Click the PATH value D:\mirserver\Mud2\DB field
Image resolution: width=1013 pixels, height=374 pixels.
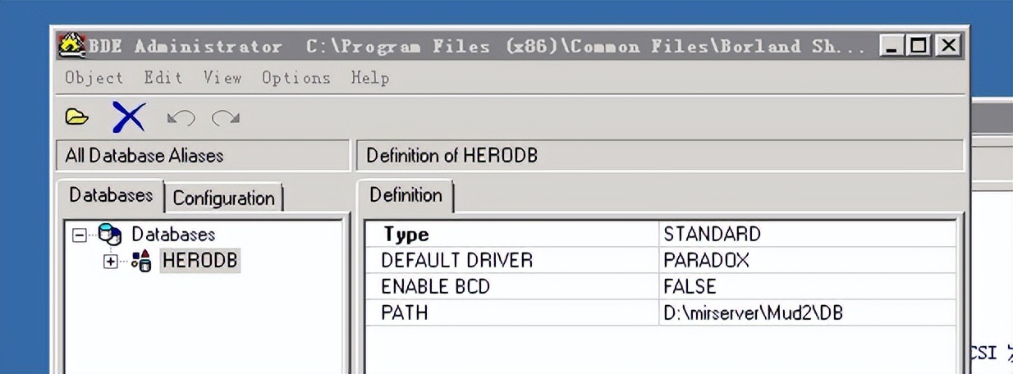(x=753, y=312)
